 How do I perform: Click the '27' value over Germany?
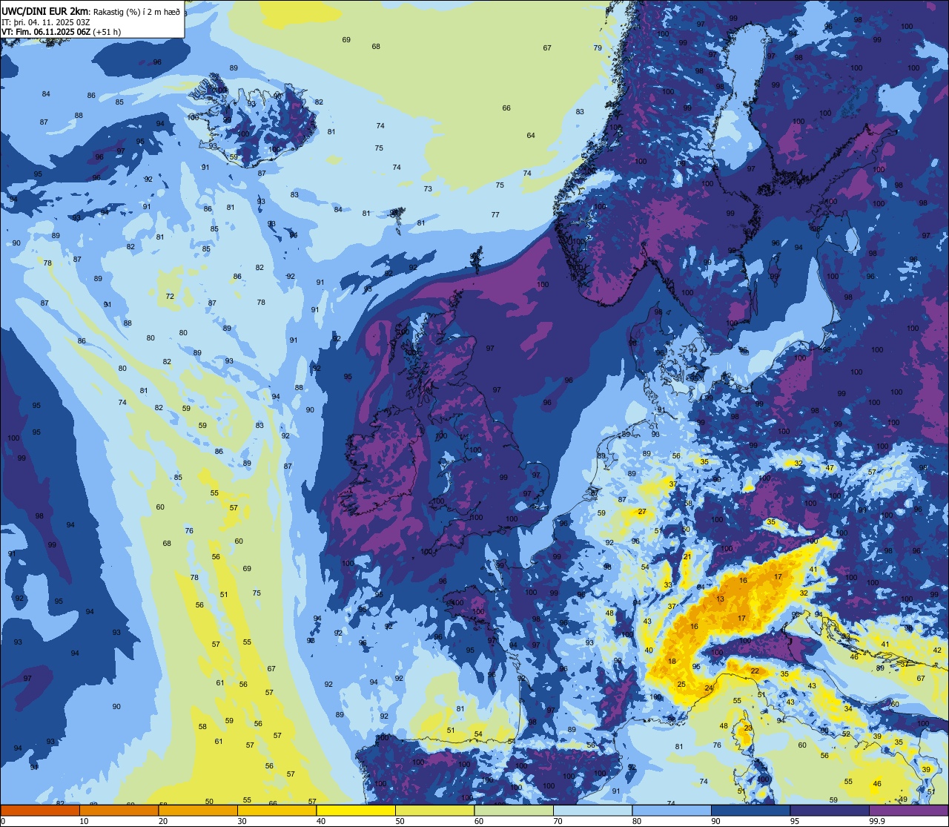coord(642,512)
